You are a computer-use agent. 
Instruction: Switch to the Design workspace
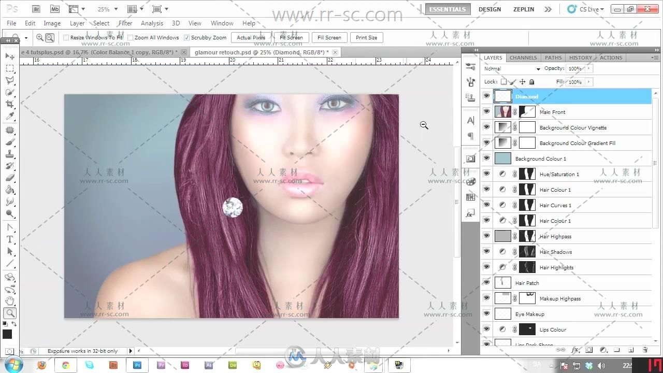489,9
